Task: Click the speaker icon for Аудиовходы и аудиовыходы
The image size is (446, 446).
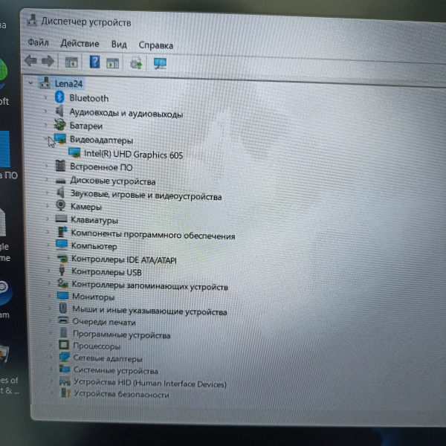Action: coord(59,111)
